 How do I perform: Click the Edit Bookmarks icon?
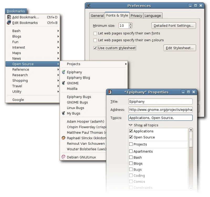[9, 23]
